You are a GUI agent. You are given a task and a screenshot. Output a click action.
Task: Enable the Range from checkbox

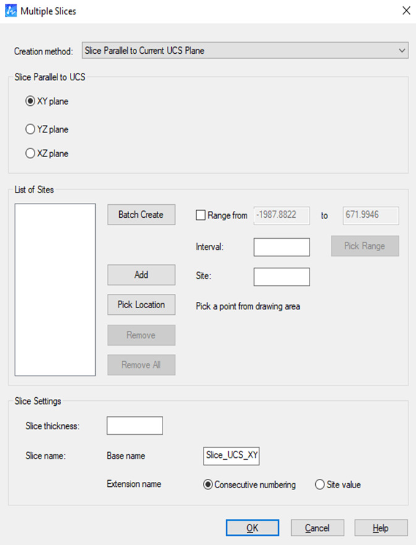click(200, 215)
